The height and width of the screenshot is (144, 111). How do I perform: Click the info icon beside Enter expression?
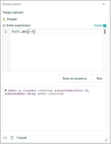(4, 26)
